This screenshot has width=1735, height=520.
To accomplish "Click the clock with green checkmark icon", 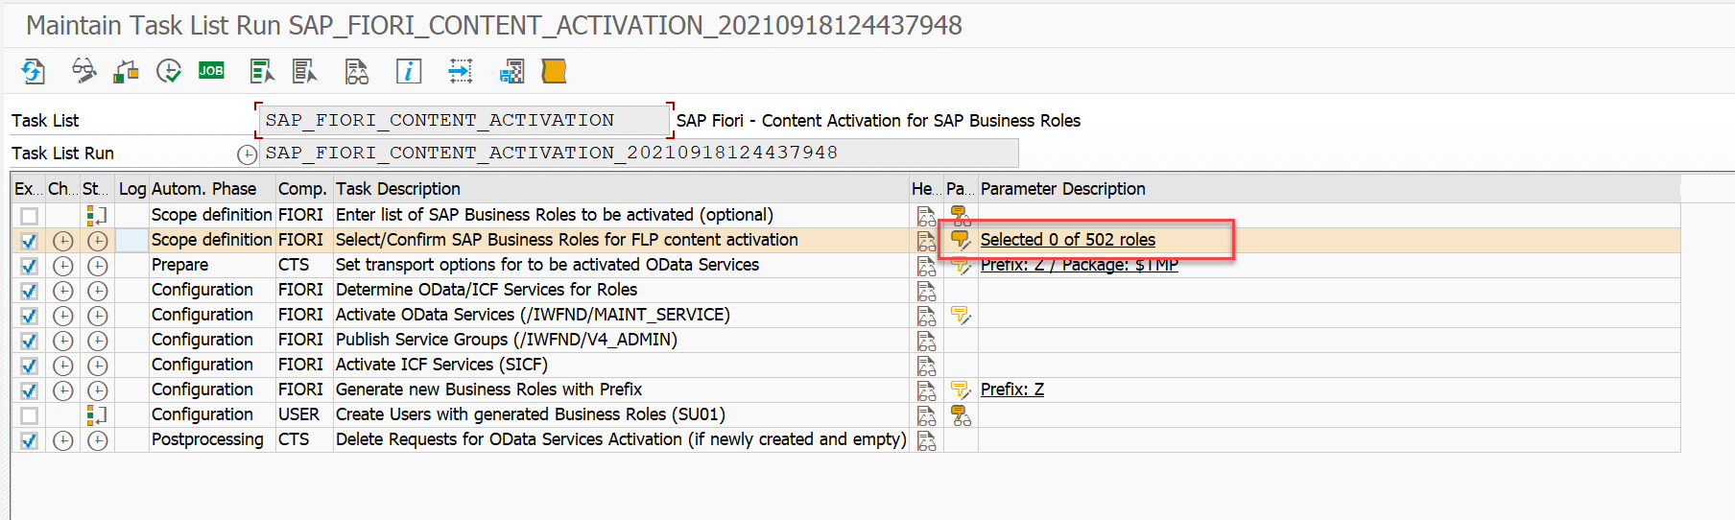I will tap(169, 71).
